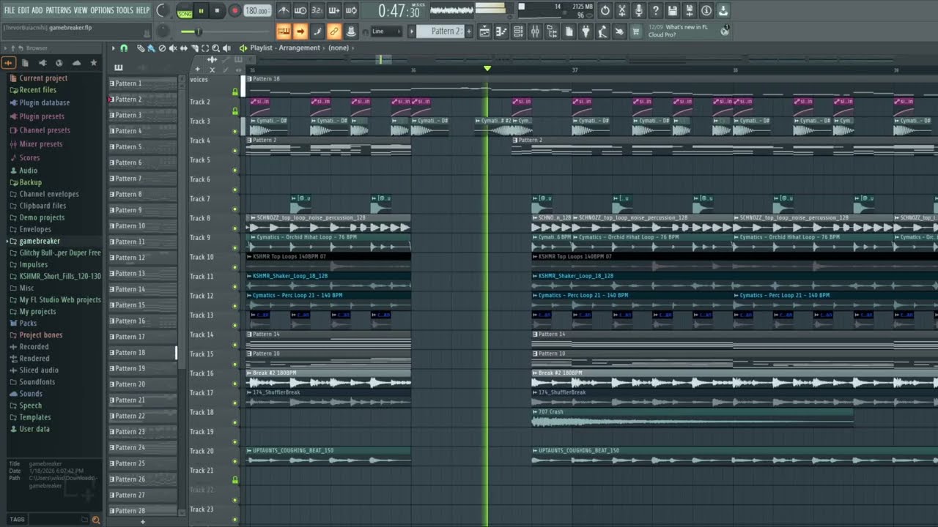Open the OPTIONS menu
Screen dimensions: 938x527
coord(102,10)
